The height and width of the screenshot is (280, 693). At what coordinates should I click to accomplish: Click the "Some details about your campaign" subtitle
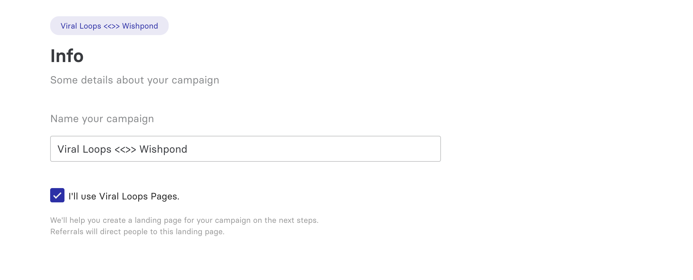tap(134, 80)
